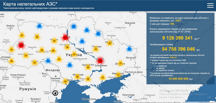Click the fuel pump station icon

click(55, 93)
